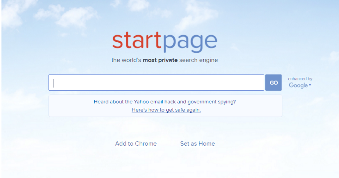This screenshot has width=339, height=178.
Task: Expand the Google search provider menu
Action: tap(300, 85)
